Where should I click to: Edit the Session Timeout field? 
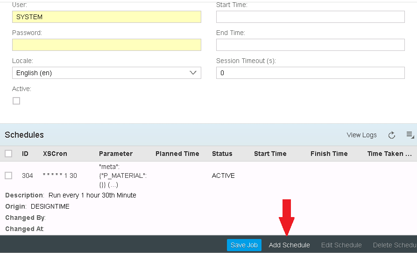[x=310, y=73]
